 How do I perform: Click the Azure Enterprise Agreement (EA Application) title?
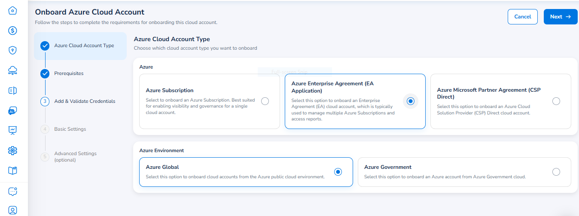pos(332,87)
